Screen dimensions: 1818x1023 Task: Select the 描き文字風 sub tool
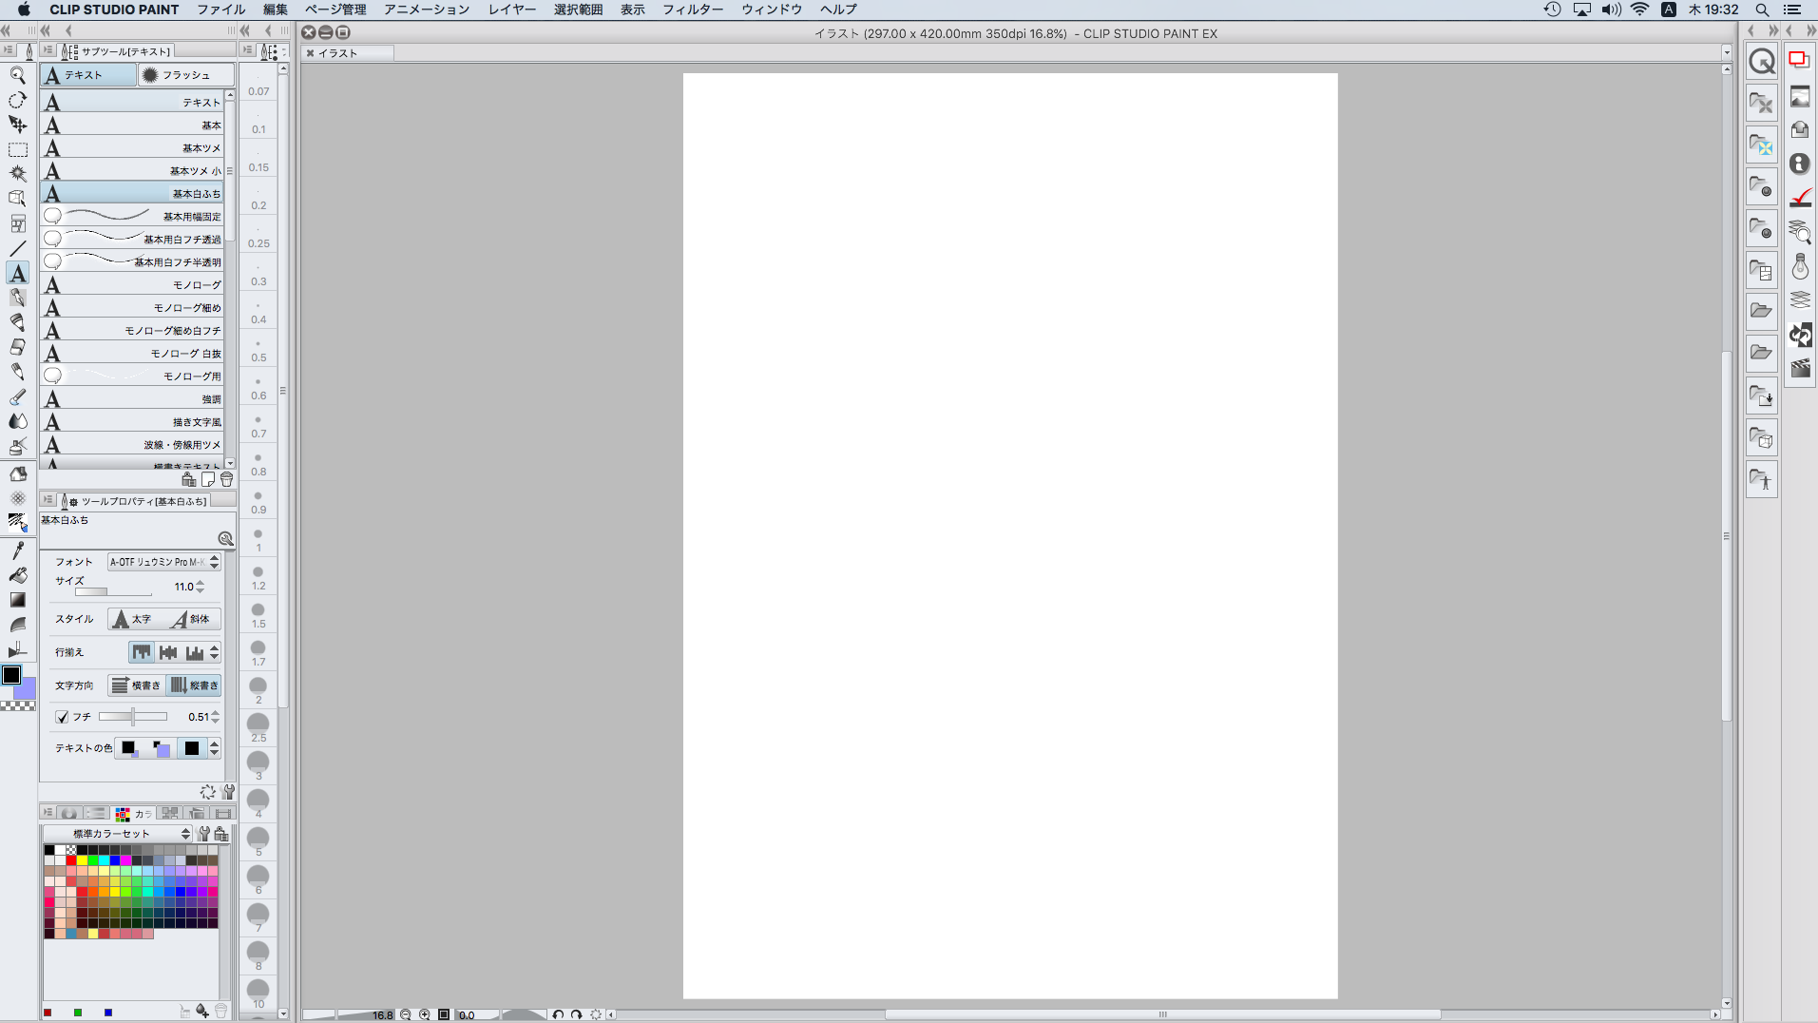coord(132,421)
